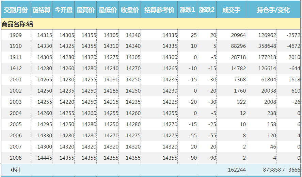Click the 前结算 column header

(x=41, y=10)
